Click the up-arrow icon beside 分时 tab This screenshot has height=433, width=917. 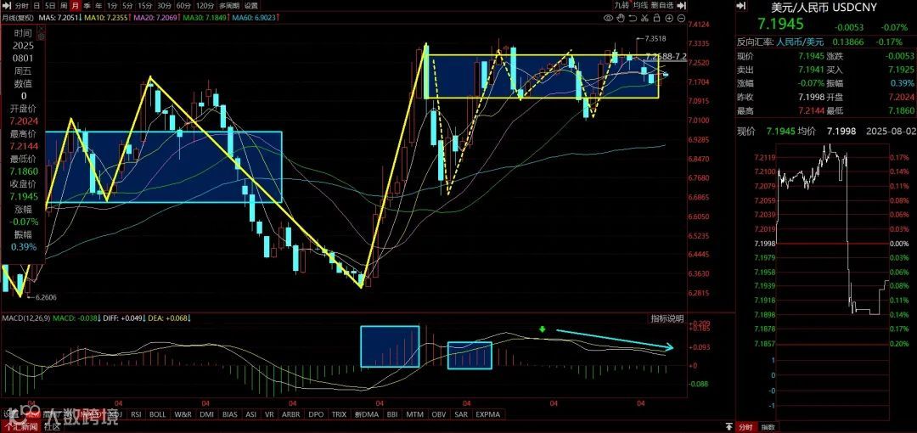click(729, 426)
